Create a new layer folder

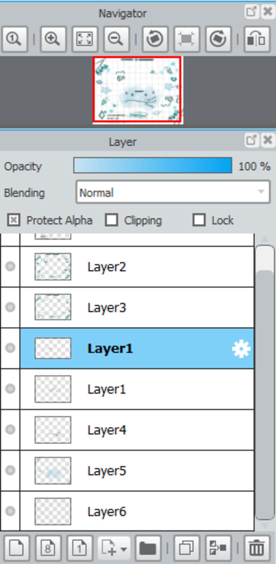point(148,548)
